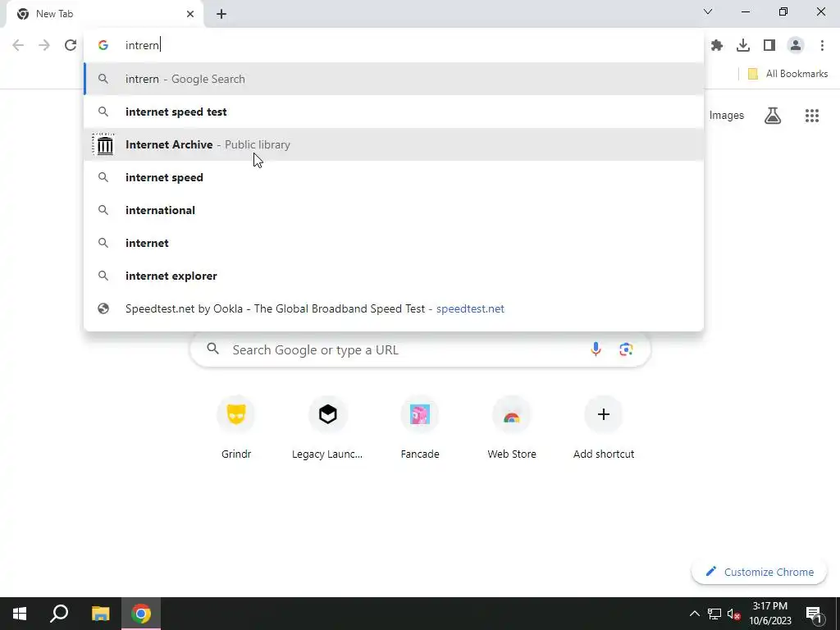
Task: Show hidden system tray icons
Action: pyautogui.click(x=694, y=614)
